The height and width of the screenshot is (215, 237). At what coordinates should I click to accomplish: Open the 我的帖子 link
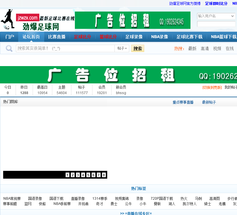(x=231, y=87)
